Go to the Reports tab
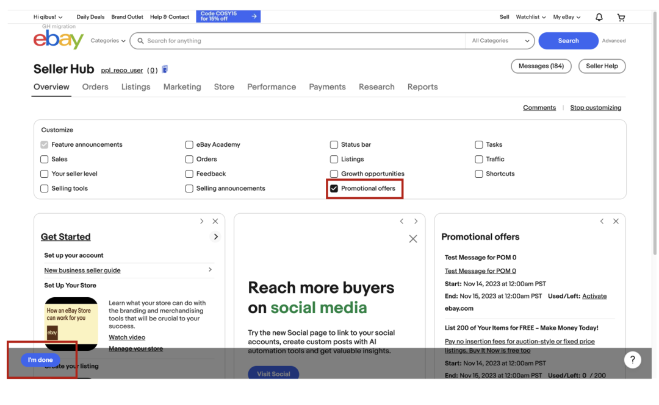This screenshot has width=659, height=405. [422, 87]
